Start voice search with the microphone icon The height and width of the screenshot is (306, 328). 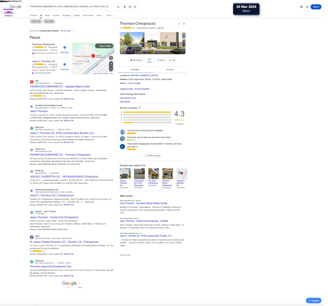(125, 7)
